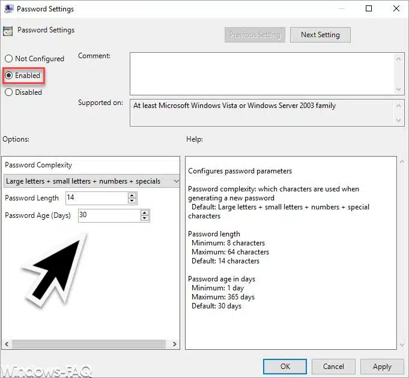Select the Not Configured radio button
The image size is (409, 378).
coord(8,59)
